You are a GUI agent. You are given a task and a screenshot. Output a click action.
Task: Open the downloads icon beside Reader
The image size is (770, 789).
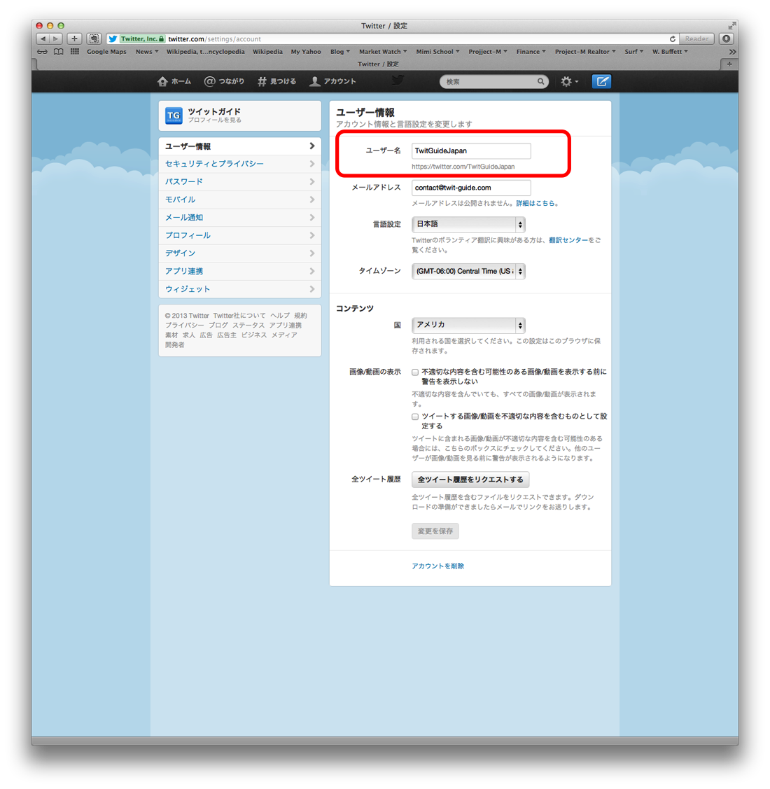[x=726, y=39]
